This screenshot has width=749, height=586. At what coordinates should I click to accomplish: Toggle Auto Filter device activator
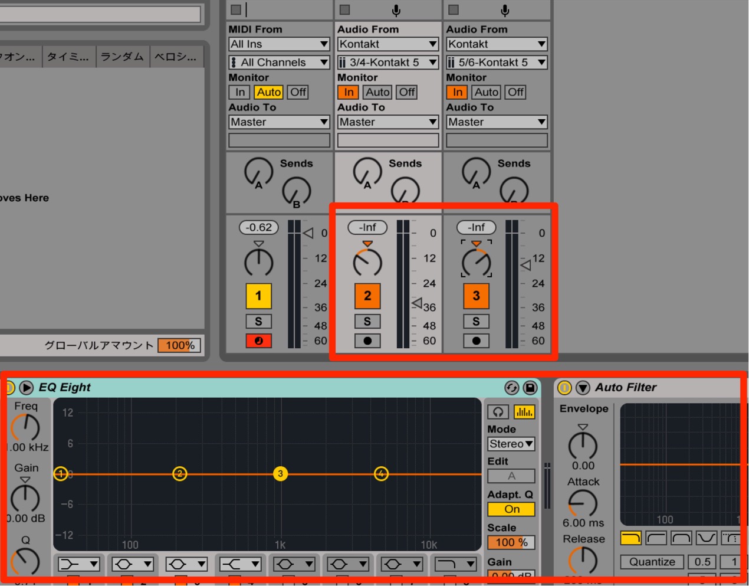click(x=564, y=388)
